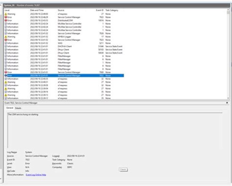Click the Log Name value System

pos(29,152)
